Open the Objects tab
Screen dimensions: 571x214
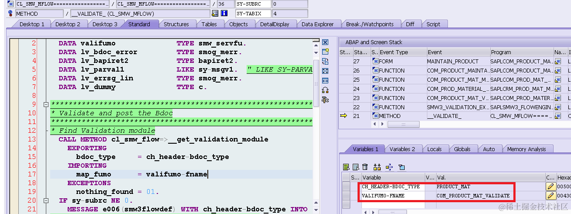tap(238, 24)
